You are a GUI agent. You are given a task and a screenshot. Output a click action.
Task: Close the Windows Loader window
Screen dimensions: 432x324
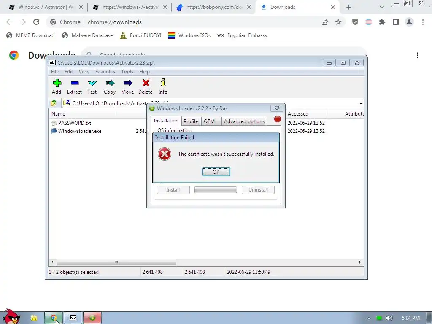pos(277,108)
